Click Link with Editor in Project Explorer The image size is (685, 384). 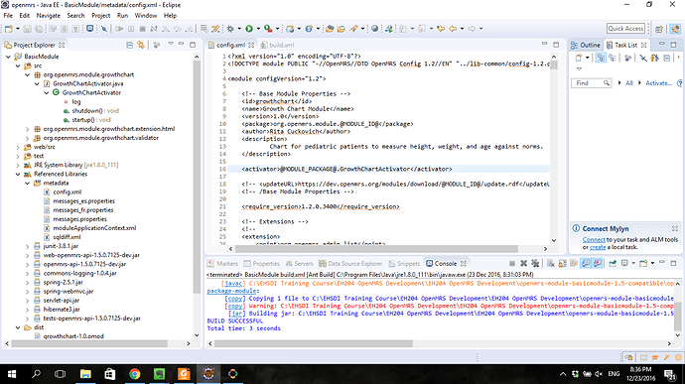click(x=141, y=45)
